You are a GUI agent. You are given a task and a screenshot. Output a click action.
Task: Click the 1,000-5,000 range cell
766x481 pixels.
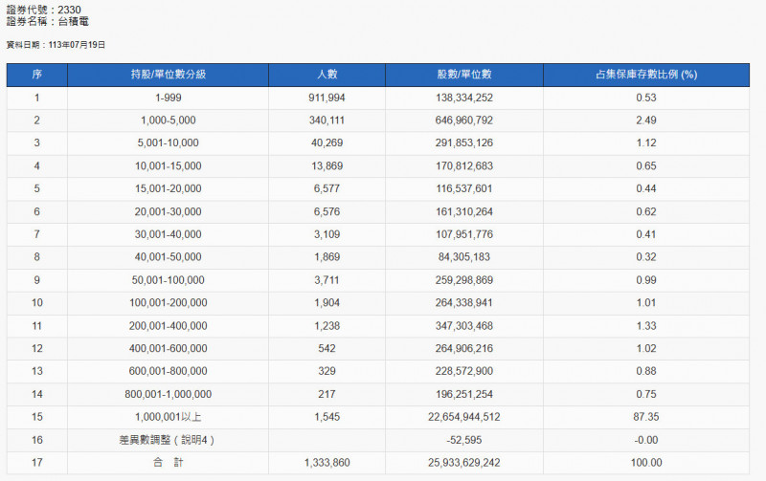pos(169,120)
